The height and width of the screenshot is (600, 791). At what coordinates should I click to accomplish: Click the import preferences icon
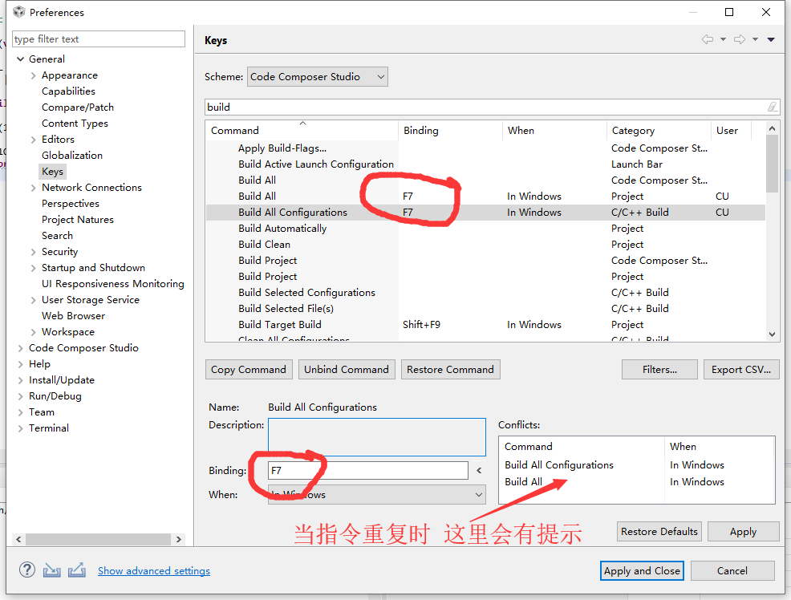click(x=52, y=570)
